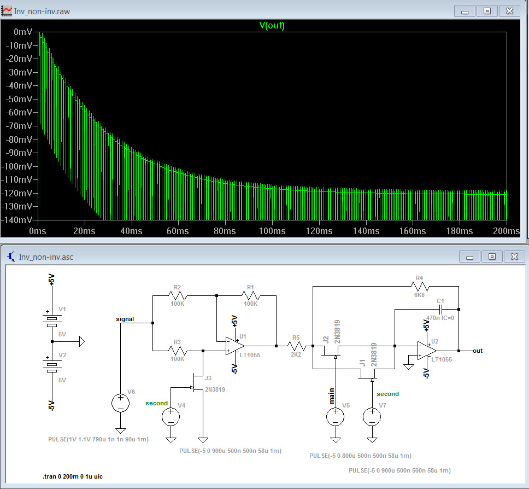
Task: Maximize the Inv_non-inv.raw waveform window
Action: pyautogui.click(x=487, y=10)
